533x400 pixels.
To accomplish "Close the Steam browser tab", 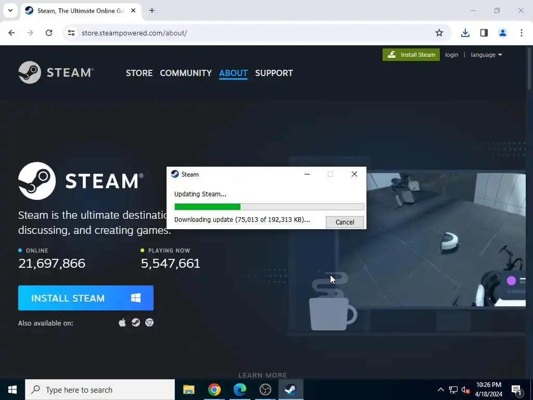I will pos(133,10).
